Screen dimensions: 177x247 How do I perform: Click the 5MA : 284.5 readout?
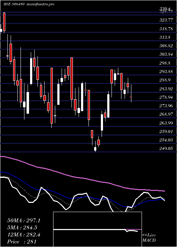[23, 228]
